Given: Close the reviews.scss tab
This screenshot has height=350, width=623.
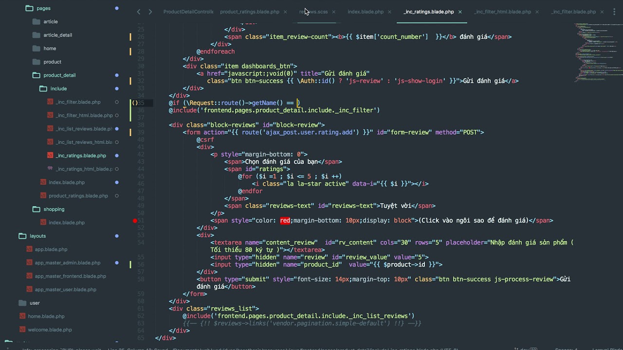Looking at the screenshot, I should tap(333, 12).
